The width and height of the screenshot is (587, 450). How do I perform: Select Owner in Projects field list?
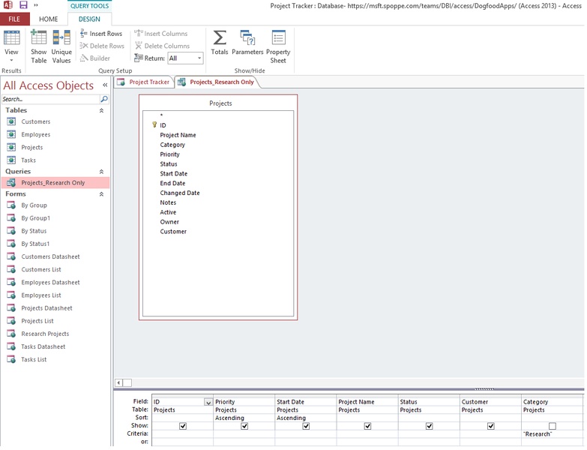point(169,222)
